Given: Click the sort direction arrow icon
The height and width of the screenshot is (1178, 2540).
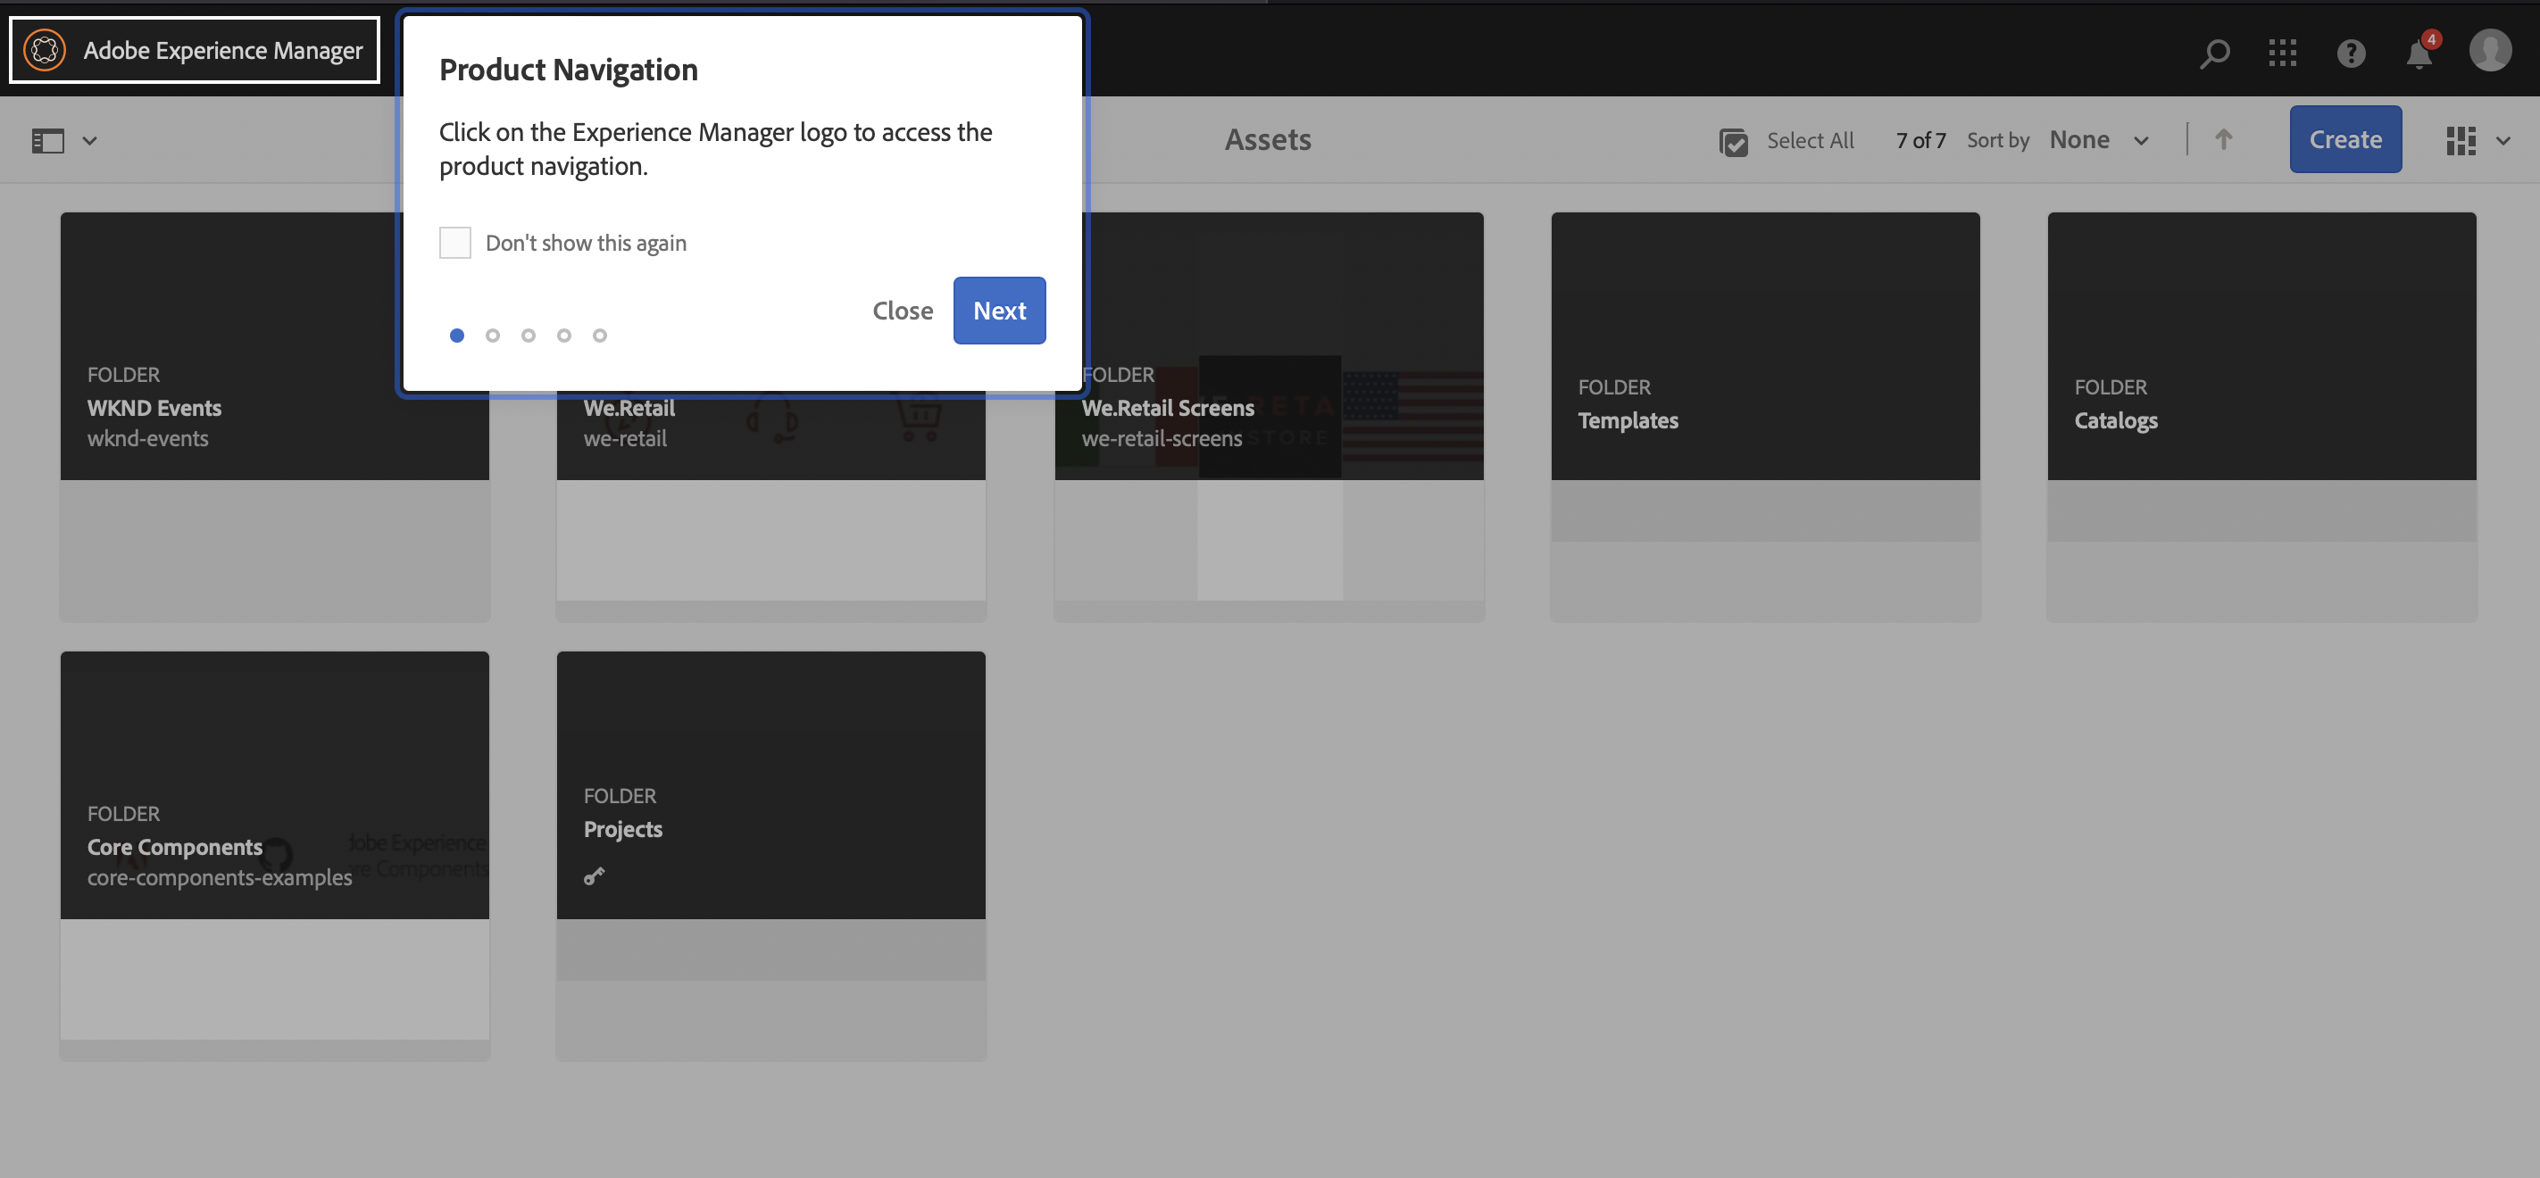Looking at the screenshot, I should (x=2222, y=139).
